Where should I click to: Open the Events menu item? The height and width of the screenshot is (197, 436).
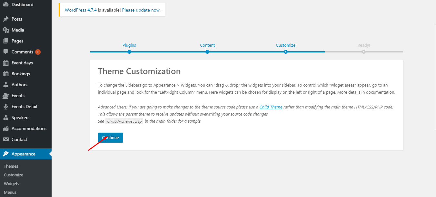pos(26,96)
